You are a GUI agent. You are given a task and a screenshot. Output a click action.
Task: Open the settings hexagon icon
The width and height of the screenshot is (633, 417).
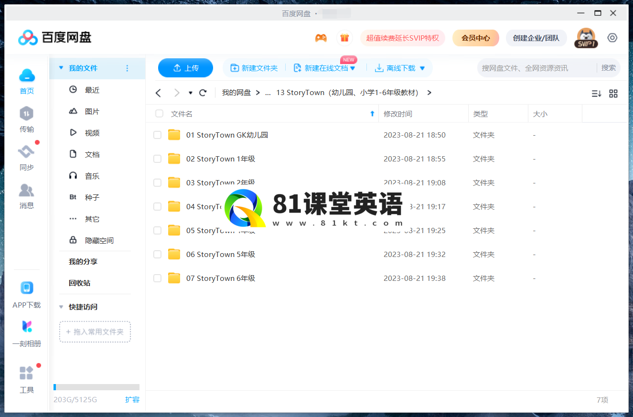pos(612,38)
